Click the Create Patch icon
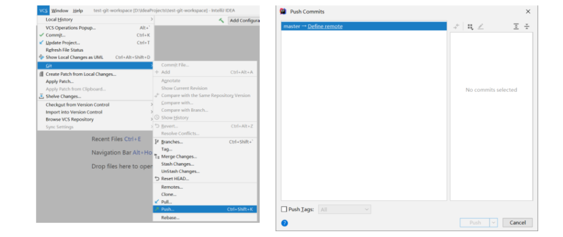This screenshot has height=237, width=563. (42, 74)
